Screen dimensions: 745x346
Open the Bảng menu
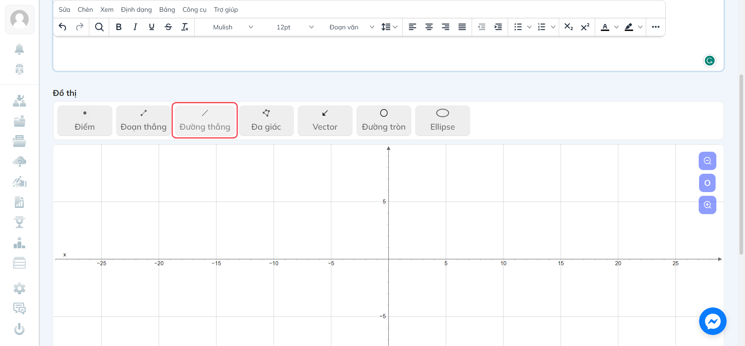pyautogui.click(x=167, y=10)
